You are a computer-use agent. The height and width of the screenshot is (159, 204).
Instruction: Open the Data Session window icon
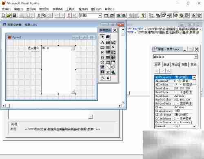[x=112, y=15]
